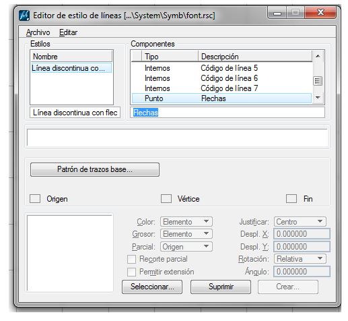This screenshot has height=321, width=348.
Task: Click the Seleccionar button
Action: click(x=152, y=287)
